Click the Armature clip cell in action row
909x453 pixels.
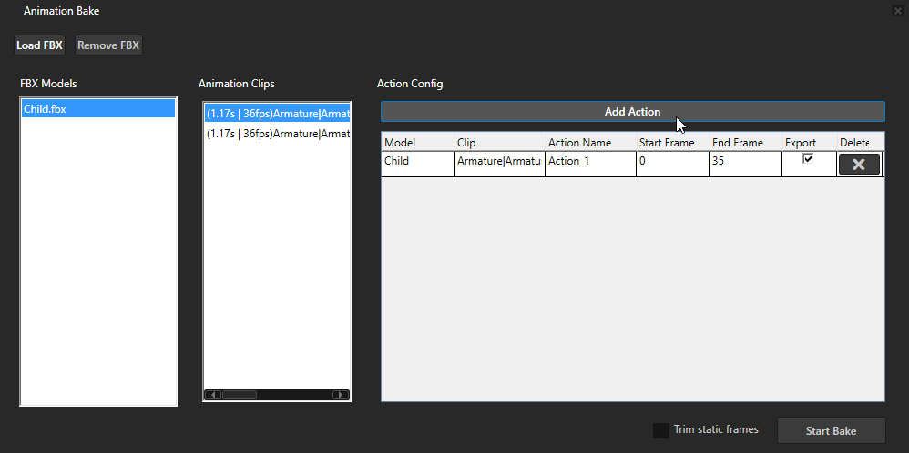pos(500,164)
